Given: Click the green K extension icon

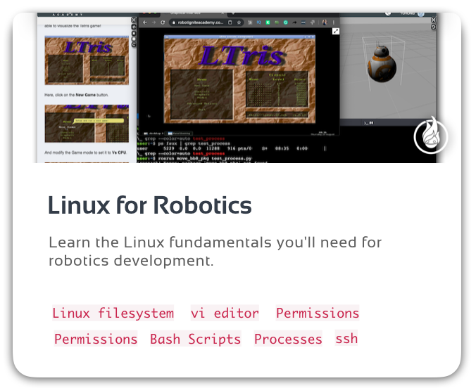Looking at the screenshot, I should point(268,22).
